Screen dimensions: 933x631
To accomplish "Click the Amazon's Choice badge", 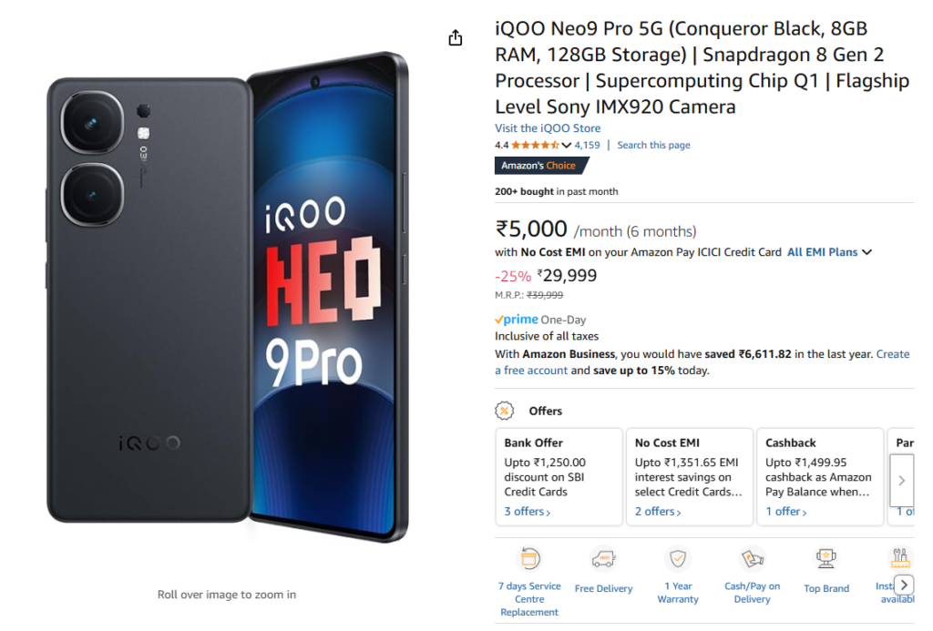I will point(538,166).
